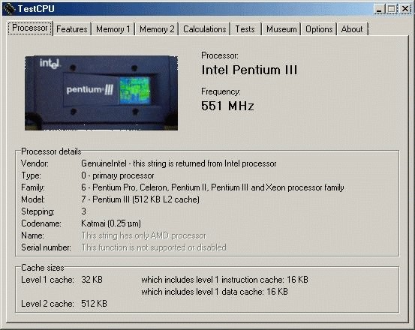Minimize the TestCPU window
The image size is (415, 330).
(x=379, y=9)
